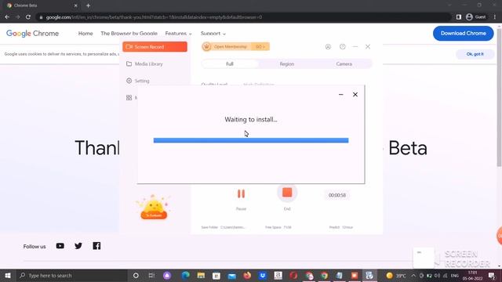Select Screen Record in recorder sidebar
The width and height of the screenshot is (502, 282).
(x=155, y=47)
